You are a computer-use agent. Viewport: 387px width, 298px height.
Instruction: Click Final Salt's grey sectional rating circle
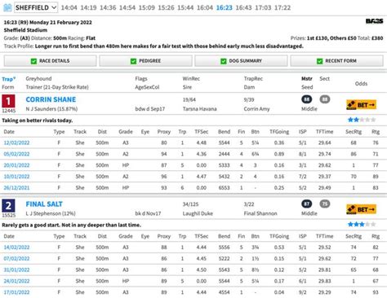(x=325, y=204)
